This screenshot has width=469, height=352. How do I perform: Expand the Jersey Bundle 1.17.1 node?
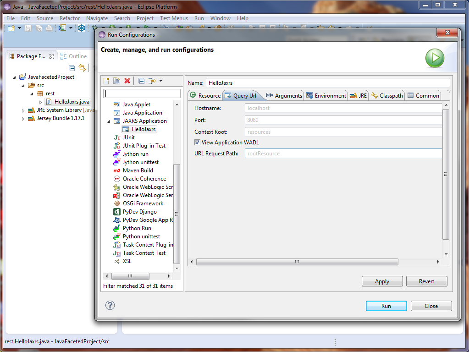pos(23,119)
